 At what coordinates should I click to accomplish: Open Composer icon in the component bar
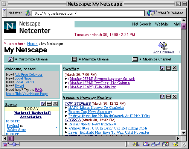click(175, 144)
